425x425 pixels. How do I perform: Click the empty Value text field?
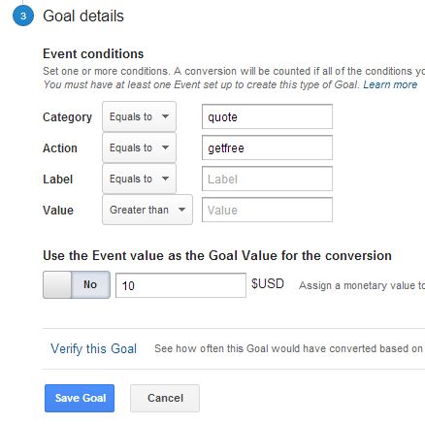click(x=267, y=210)
